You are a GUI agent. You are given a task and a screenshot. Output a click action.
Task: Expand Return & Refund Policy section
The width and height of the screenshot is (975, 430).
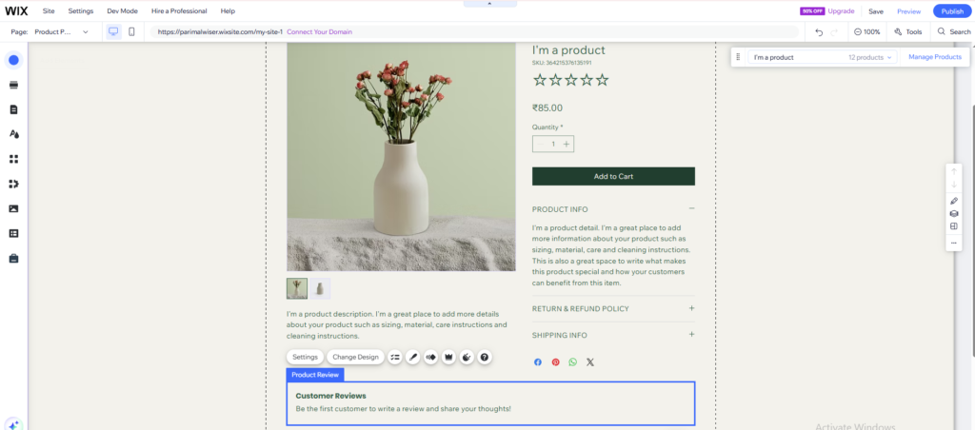pos(691,308)
